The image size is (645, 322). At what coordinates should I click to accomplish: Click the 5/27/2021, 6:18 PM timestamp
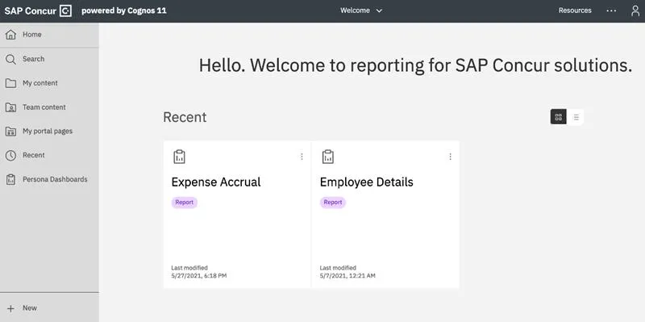[198, 276]
